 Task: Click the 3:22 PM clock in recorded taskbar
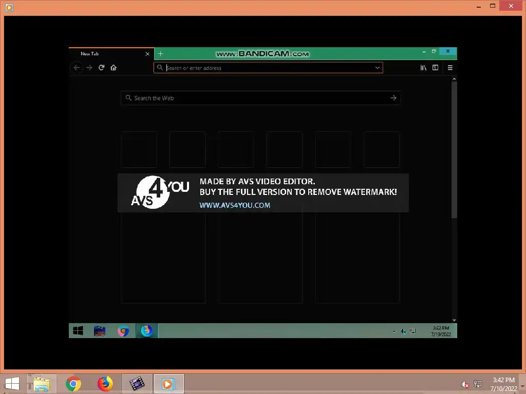[441, 331]
